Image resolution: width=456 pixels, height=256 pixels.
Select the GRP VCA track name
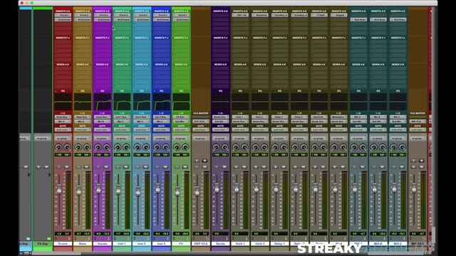pos(201,244)
